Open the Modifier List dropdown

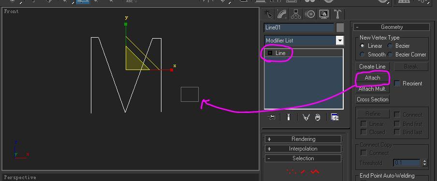click(339, 41)
